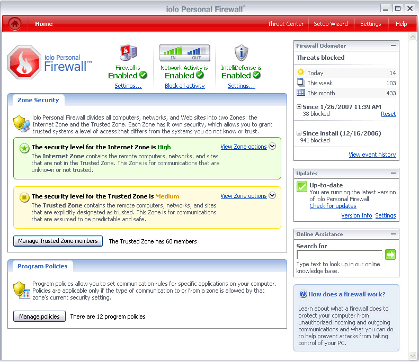Viewport: 419px width, 362px height.
Task: Click Block all activity link
Action: 184,86
